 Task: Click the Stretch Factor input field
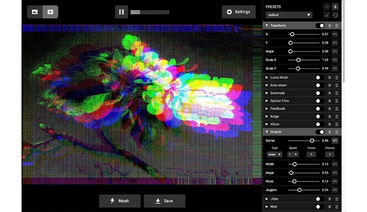click(x=311, y=155)
